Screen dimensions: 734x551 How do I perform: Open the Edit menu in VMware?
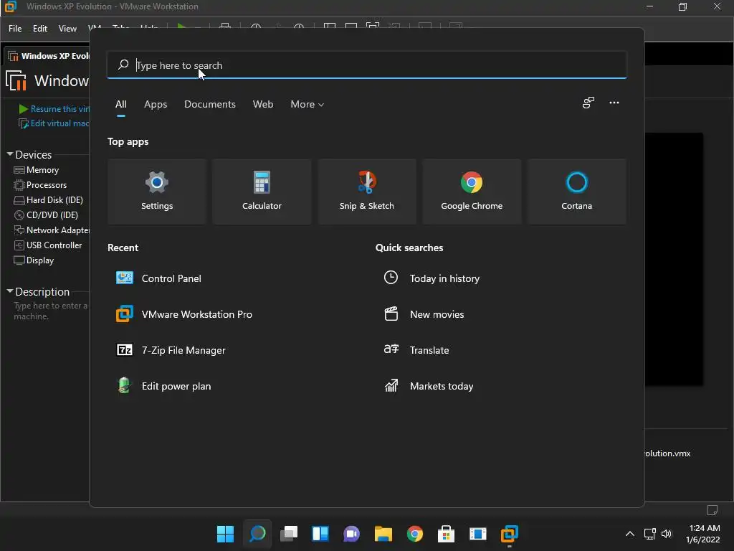pyautogui.click(x=40, y=29)
